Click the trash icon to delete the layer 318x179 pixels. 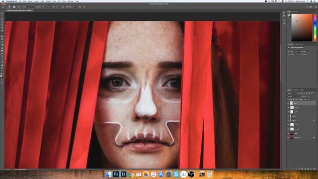point(315,169)
